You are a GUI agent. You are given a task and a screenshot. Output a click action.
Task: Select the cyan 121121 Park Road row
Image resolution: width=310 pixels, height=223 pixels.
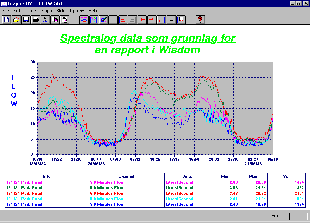point(155,199)
